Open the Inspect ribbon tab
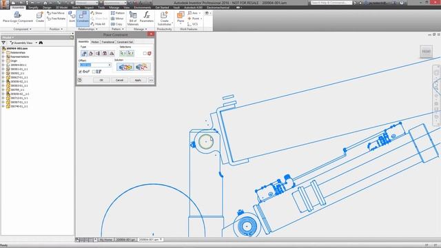The height and width of the screenshot is (248, 441). [89, 8]
